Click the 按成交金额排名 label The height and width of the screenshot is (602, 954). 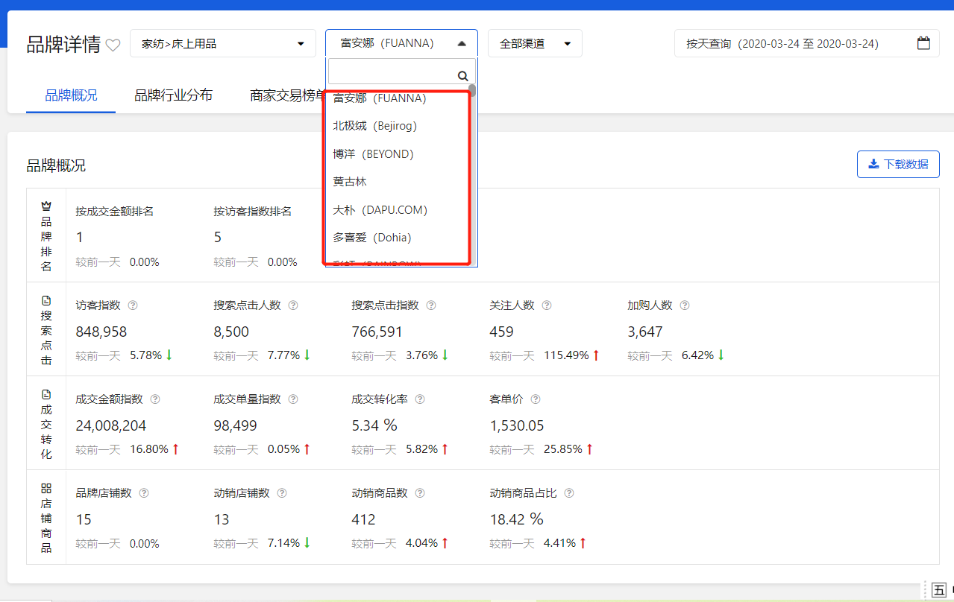pos(114,211)
